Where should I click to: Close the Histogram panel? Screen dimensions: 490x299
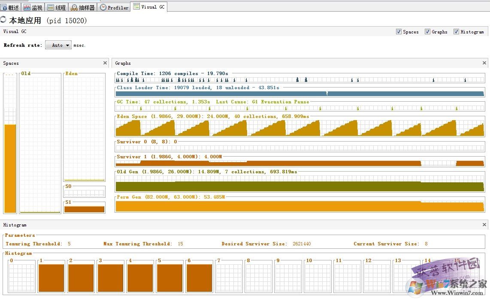coord(484,224)
